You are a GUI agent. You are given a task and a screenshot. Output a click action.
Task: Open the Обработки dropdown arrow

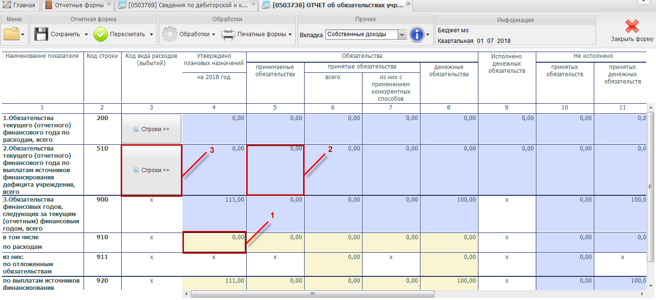(x=213, y=35)
